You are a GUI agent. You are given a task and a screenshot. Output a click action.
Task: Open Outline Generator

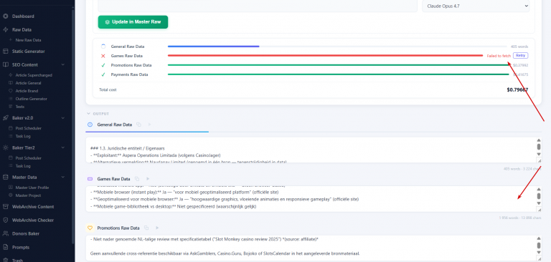[31, 99]
